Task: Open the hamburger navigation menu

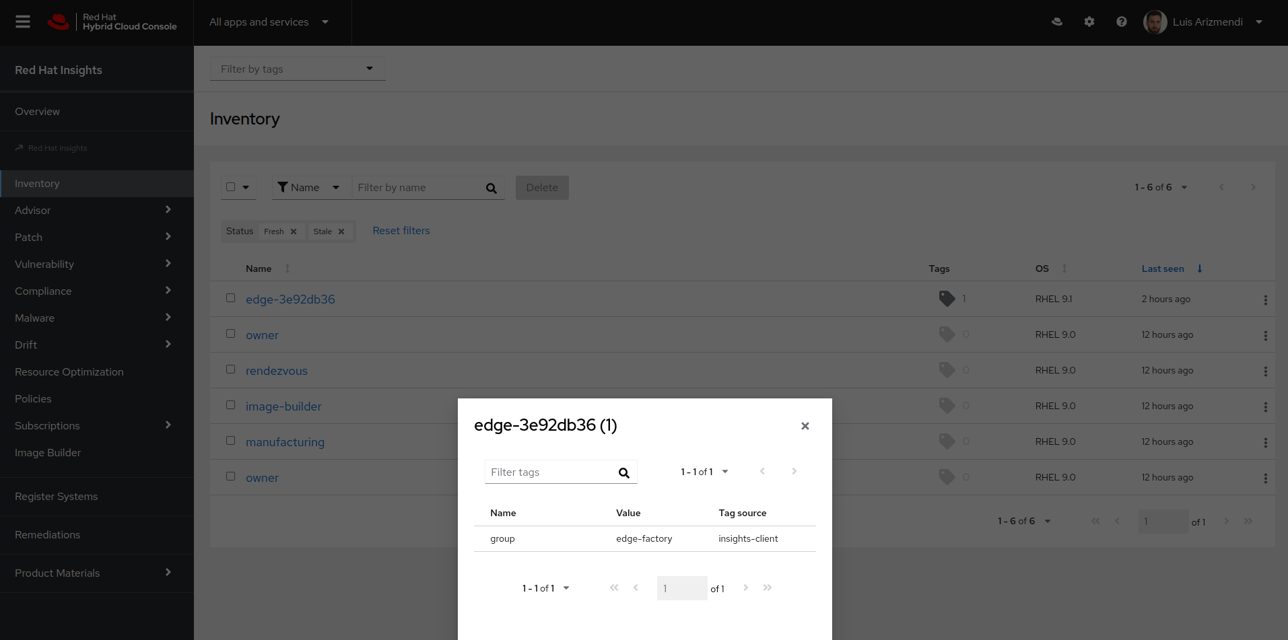Action: 23,22
